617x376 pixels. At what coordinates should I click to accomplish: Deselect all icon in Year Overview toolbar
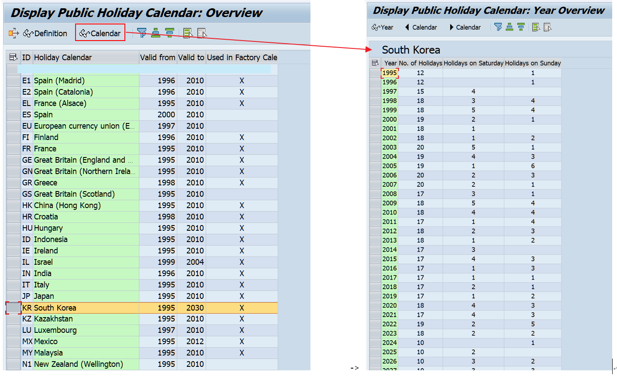point(548,27)
